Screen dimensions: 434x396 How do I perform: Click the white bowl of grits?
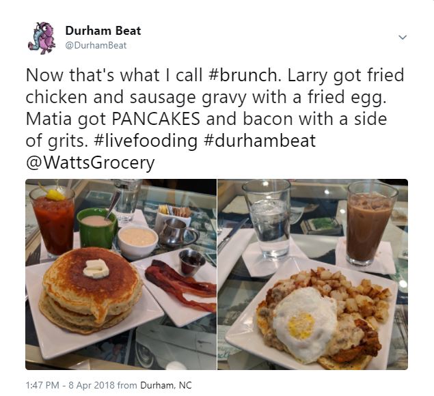137,242
